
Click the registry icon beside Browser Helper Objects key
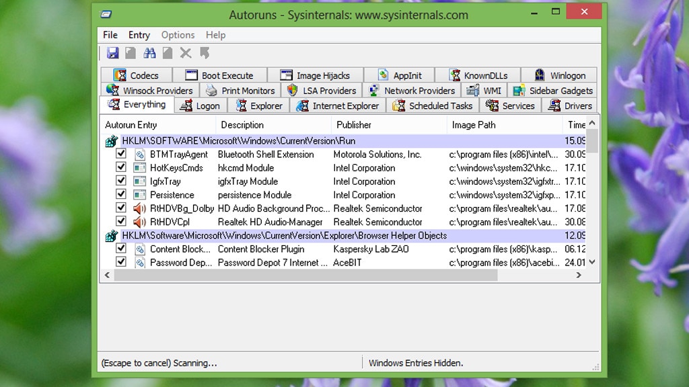click(111, 236)
